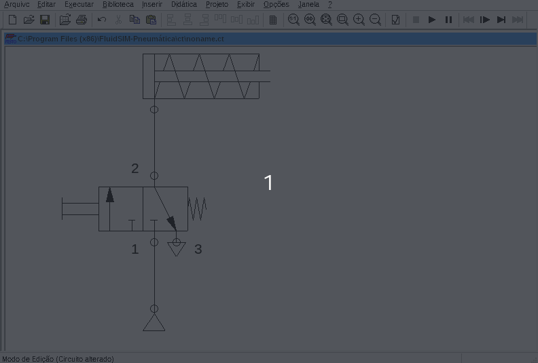Click the New file icon
The height and width of the screenshot is (363, 538).
12,20
